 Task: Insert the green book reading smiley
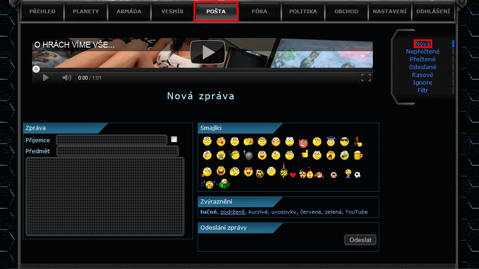224,184
